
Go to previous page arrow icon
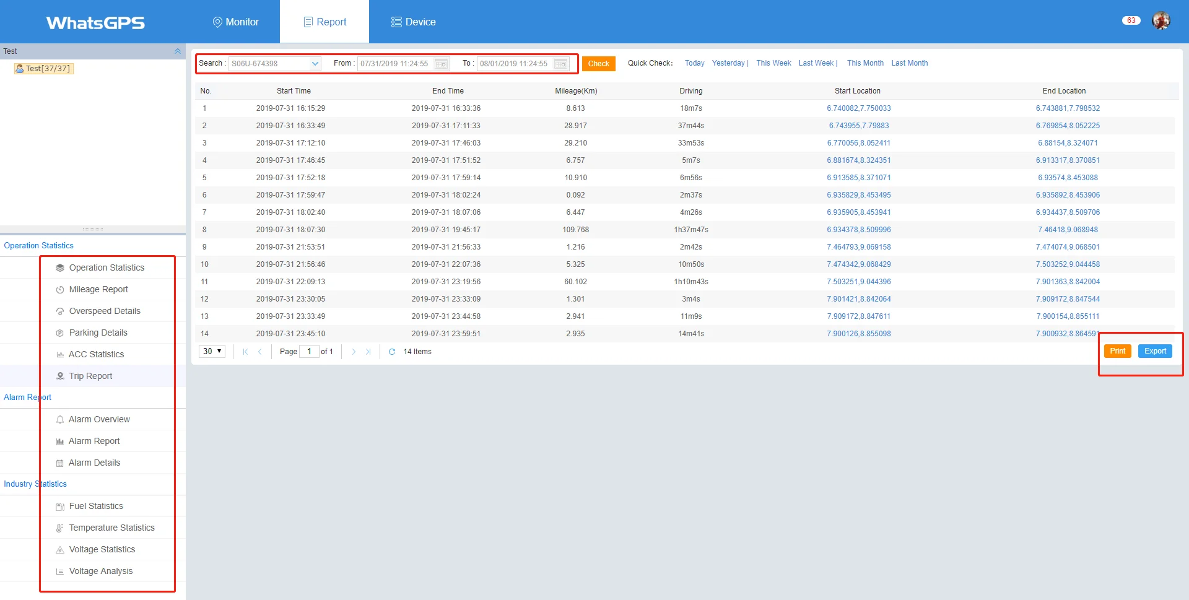[x=260, y=352]
